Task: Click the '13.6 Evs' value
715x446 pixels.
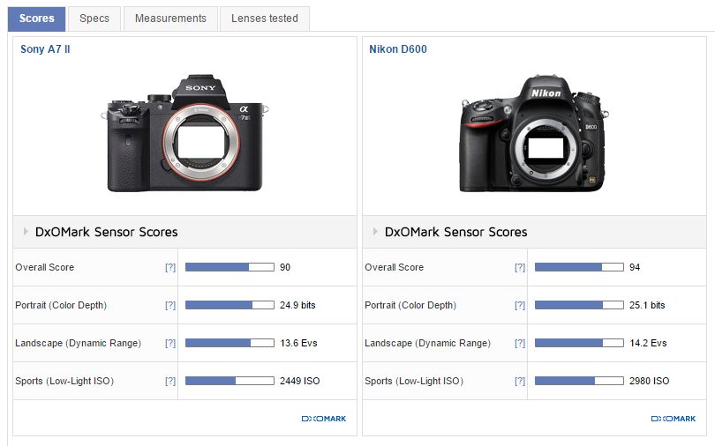Action: pos(298,343)
